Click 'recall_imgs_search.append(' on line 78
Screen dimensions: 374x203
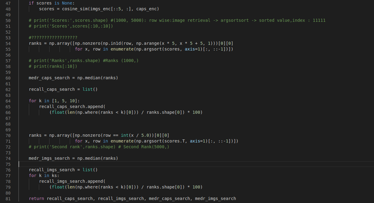click(x=72, y=181)
